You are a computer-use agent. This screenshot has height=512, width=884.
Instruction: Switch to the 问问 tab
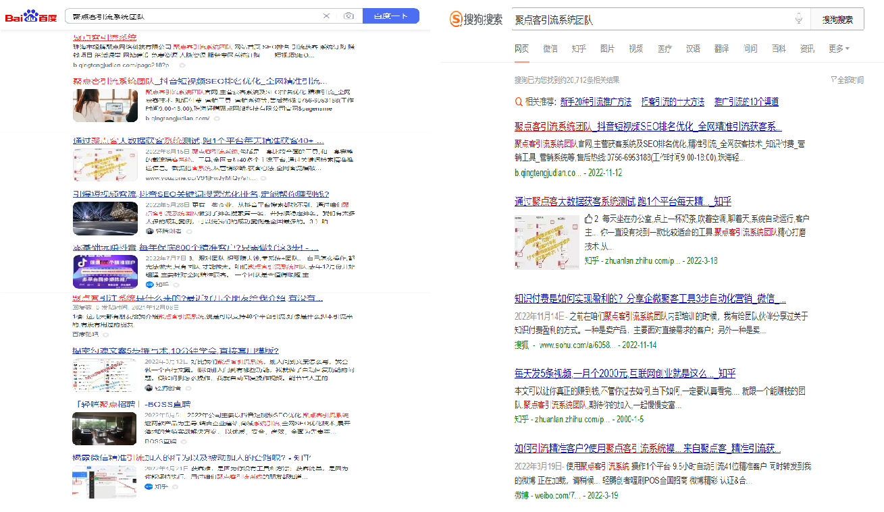750,49
